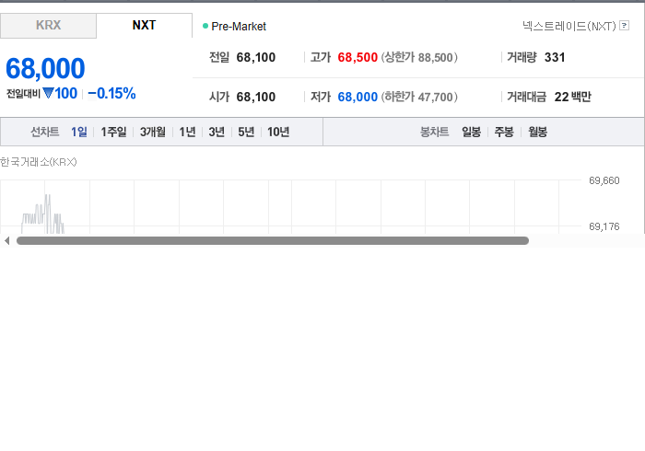Click the 넥스트레이드(NXT) label
The height and width of the screenshot is (451, 645).
click(569, 27)
